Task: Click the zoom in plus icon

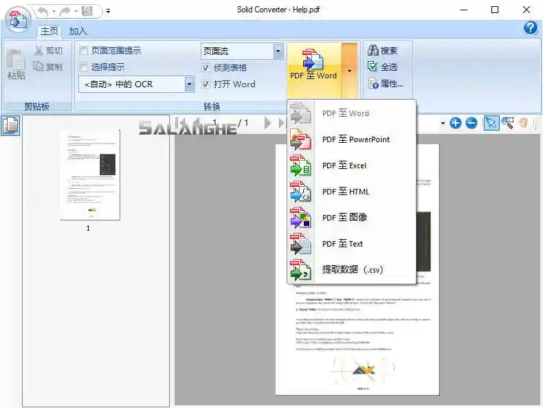Action: pos(456,123)
